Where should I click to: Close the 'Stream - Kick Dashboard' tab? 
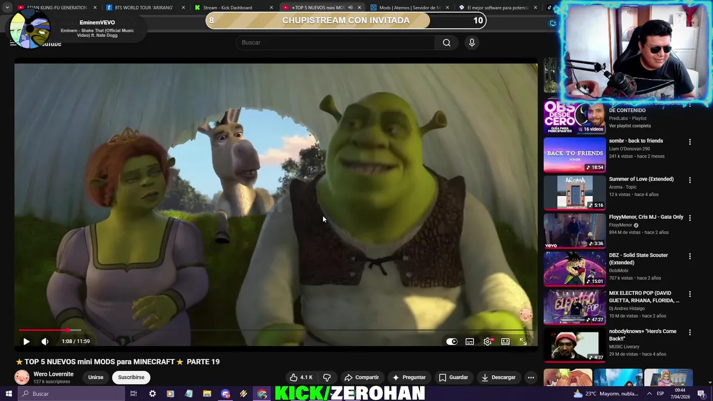pos(271,8)
